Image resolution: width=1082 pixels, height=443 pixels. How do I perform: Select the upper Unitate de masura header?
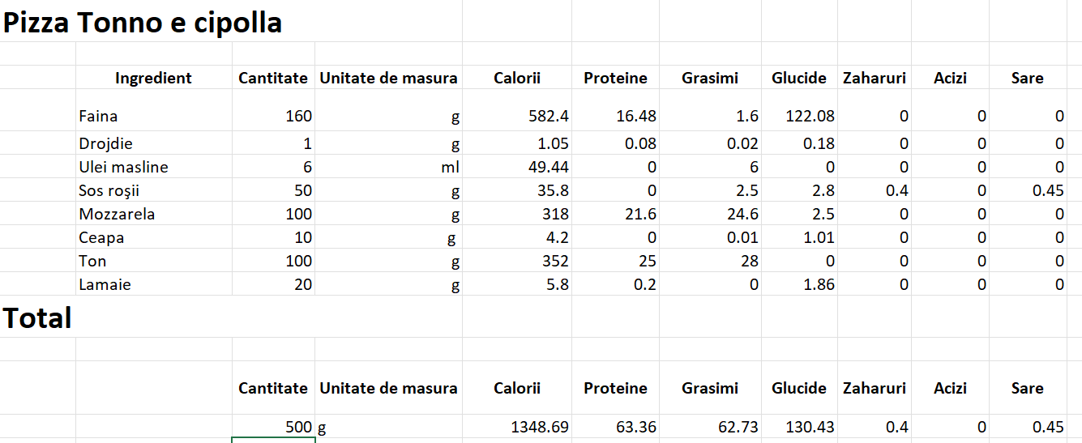(388, 78)
